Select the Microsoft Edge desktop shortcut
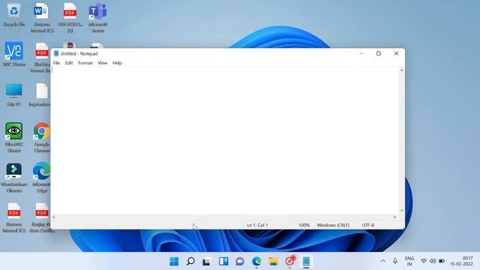Viewport: 480px width, 270px height. [42, 178]
